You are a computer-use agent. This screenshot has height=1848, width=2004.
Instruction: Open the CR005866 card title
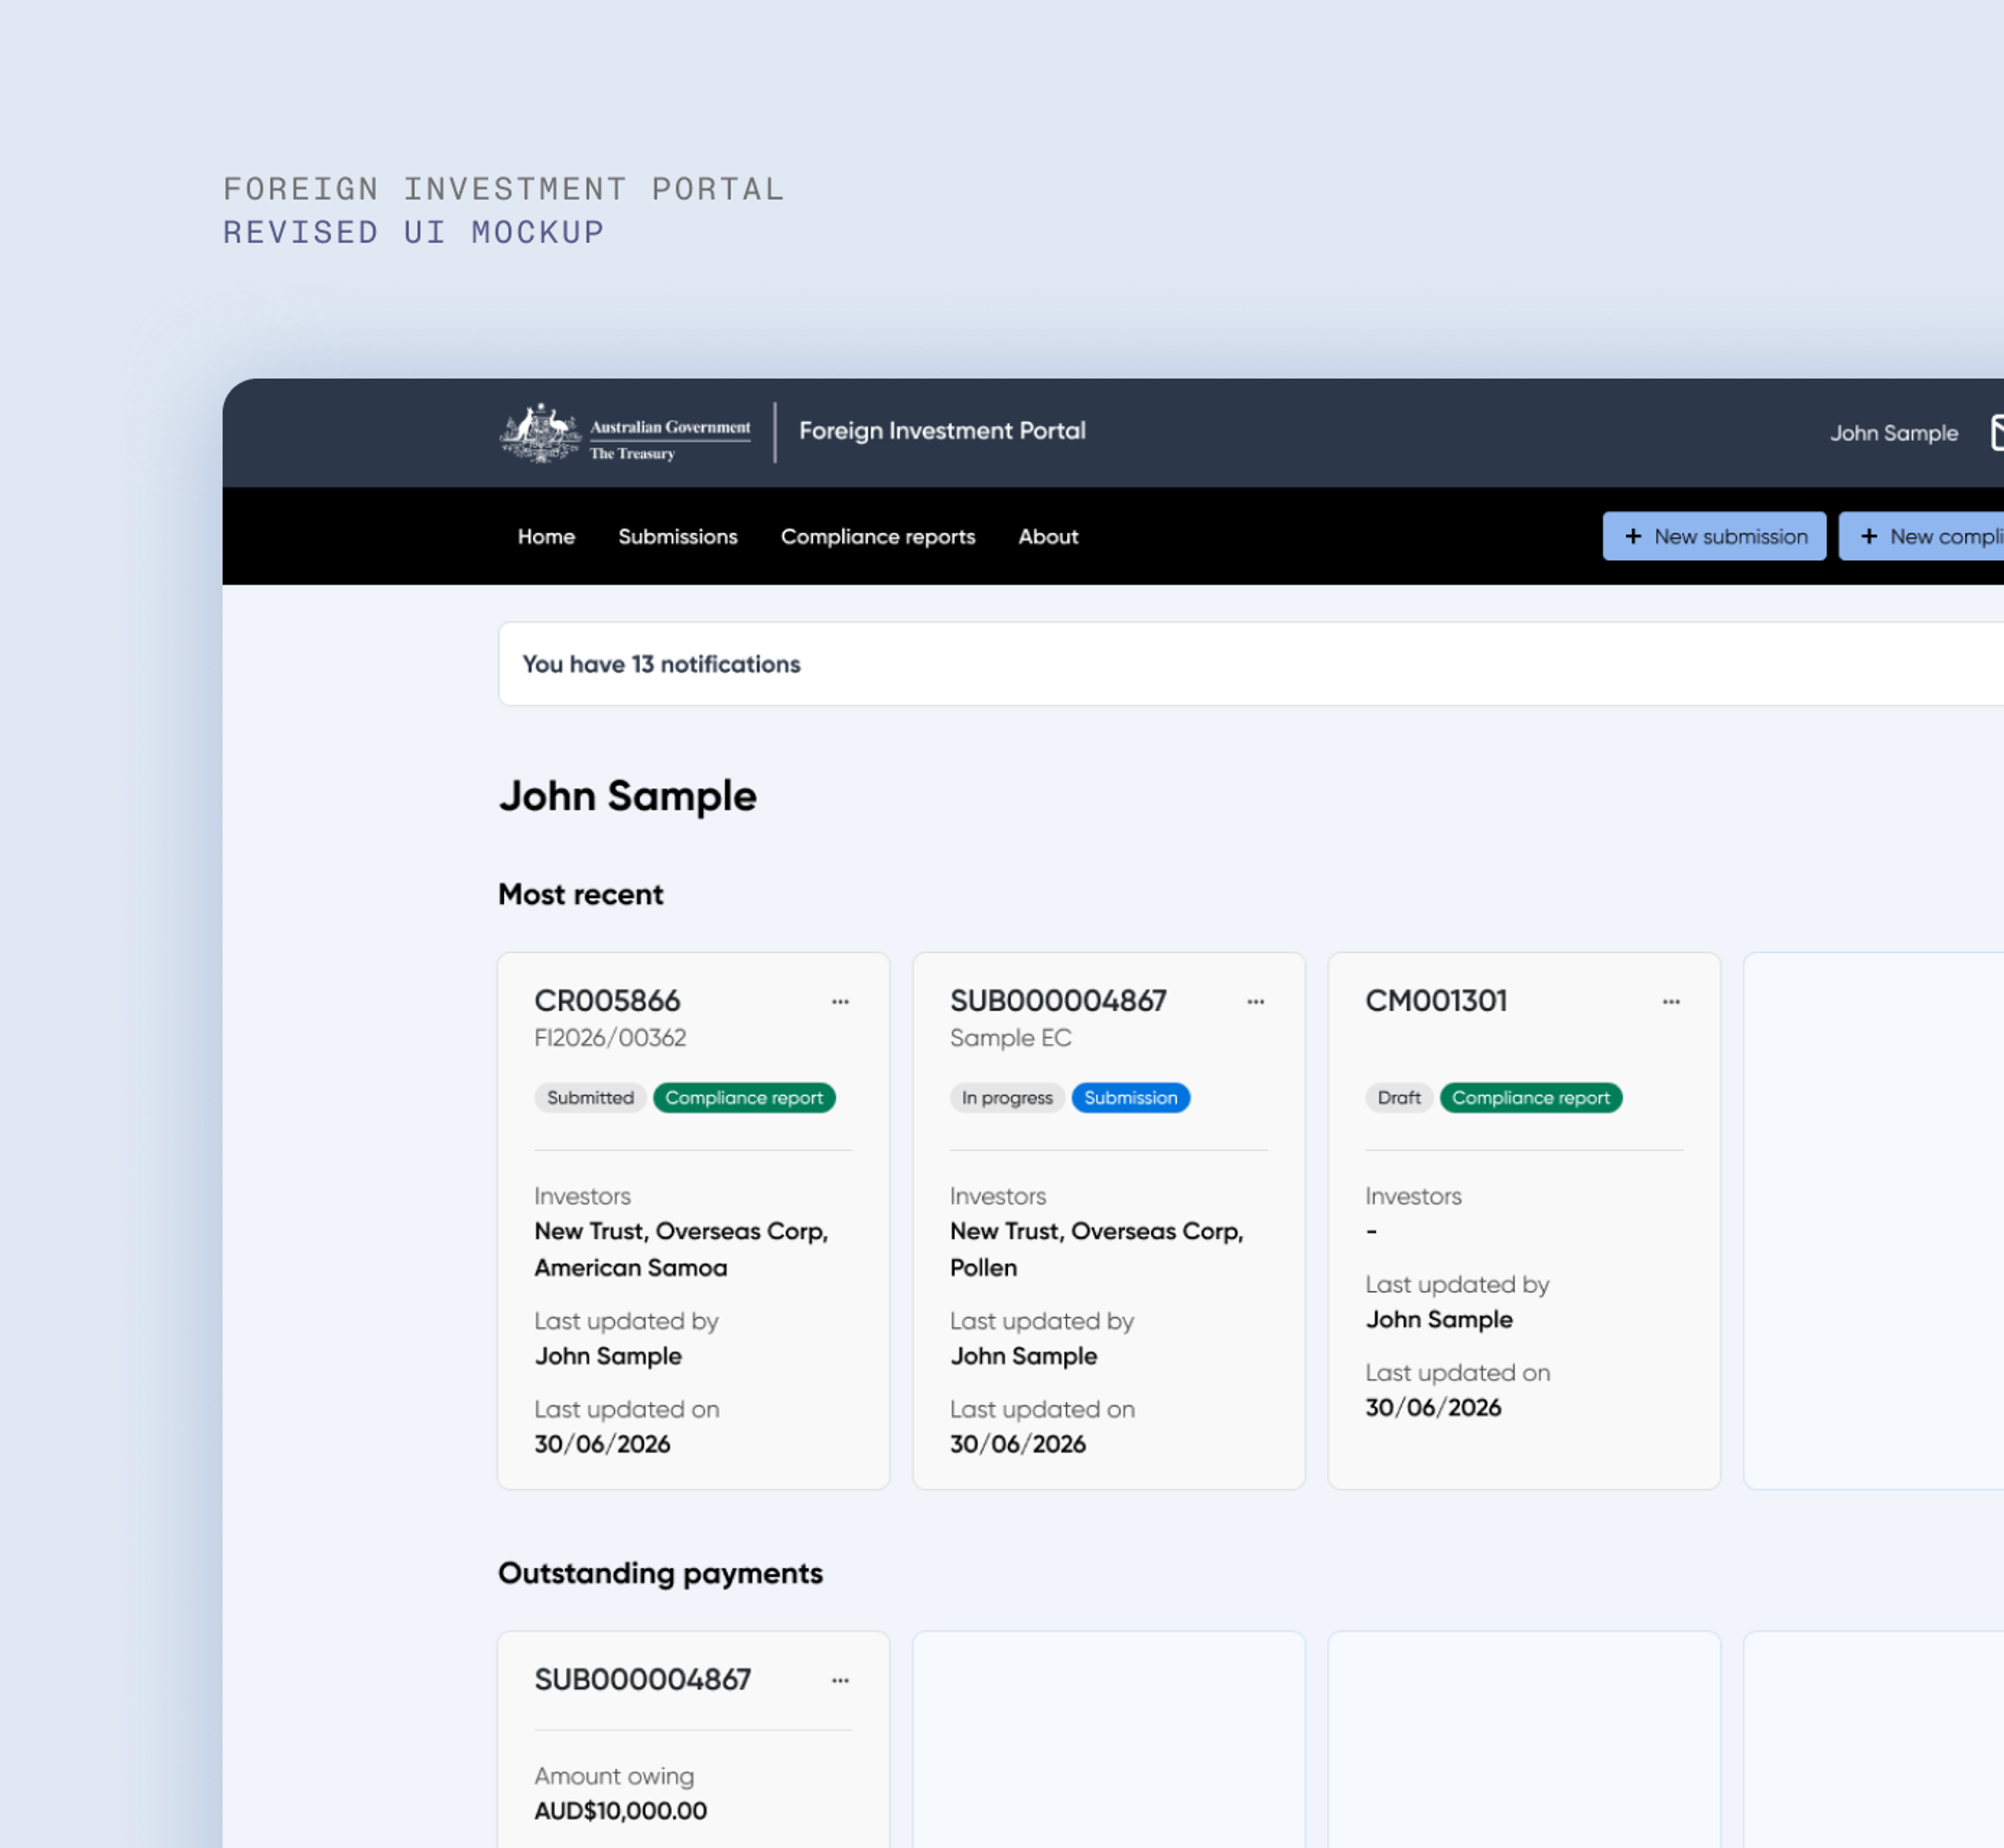[607, 1001]
